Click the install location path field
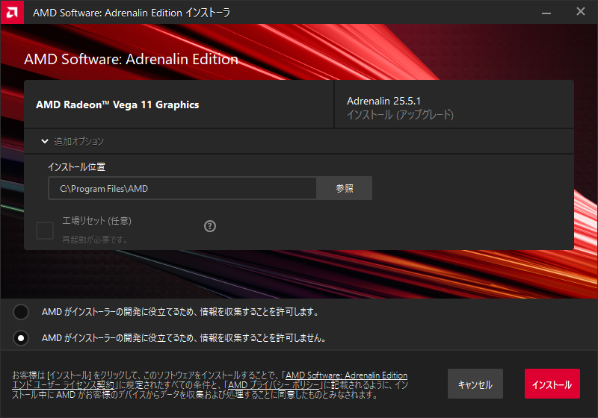 point(182,188)
